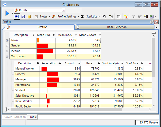This screenshot has height=127, width=161.
Task: Click the Excel export icon
Action: pos(151,17)
